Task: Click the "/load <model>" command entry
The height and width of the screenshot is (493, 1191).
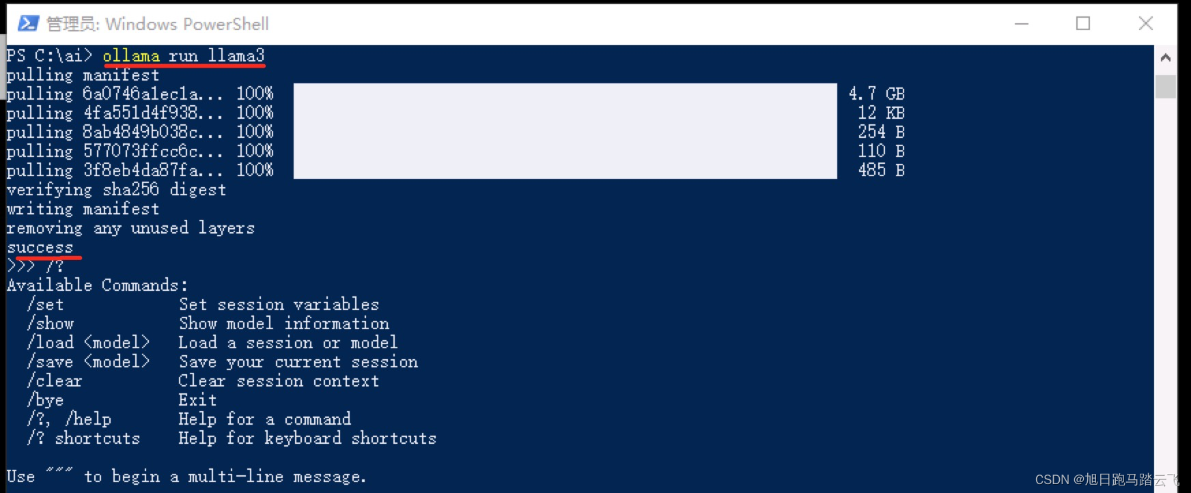Action: (88, 343)
